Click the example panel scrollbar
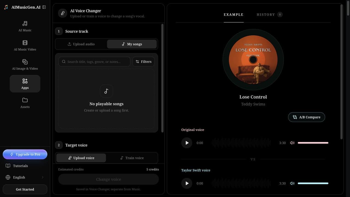Image resolution: width=350 pixels, height=197 pixels. [x=341, y=72]
